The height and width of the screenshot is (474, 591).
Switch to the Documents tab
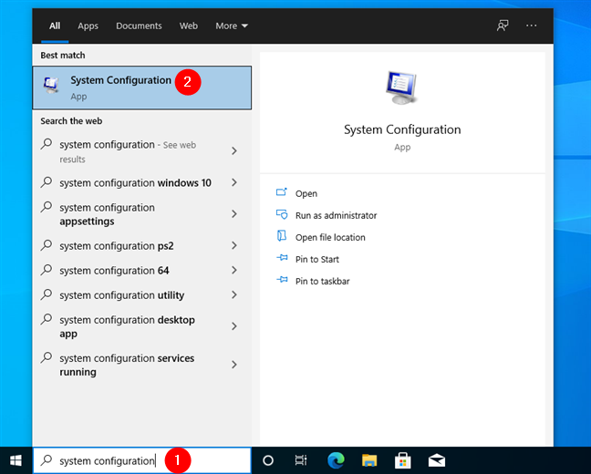pyautogui.click(x=139, y=26)
